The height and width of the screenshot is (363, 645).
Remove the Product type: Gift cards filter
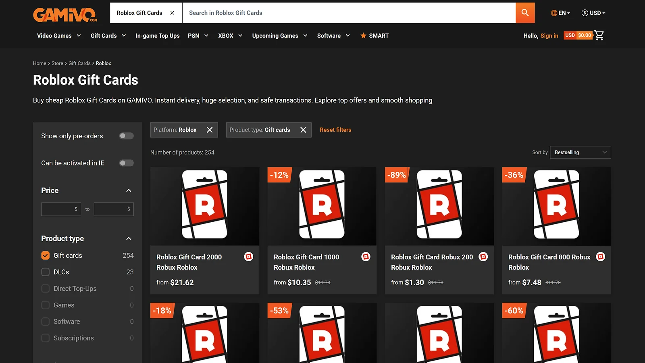pos(303,130)
